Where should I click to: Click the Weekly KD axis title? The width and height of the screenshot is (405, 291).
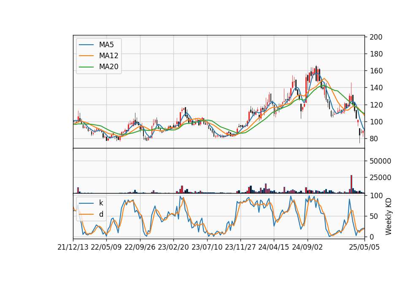389,217
